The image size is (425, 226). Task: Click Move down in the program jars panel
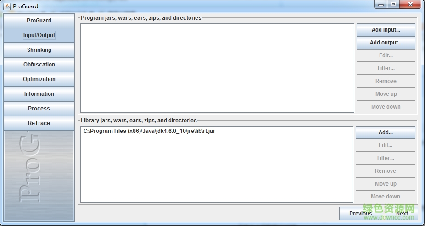pos(386,107)
